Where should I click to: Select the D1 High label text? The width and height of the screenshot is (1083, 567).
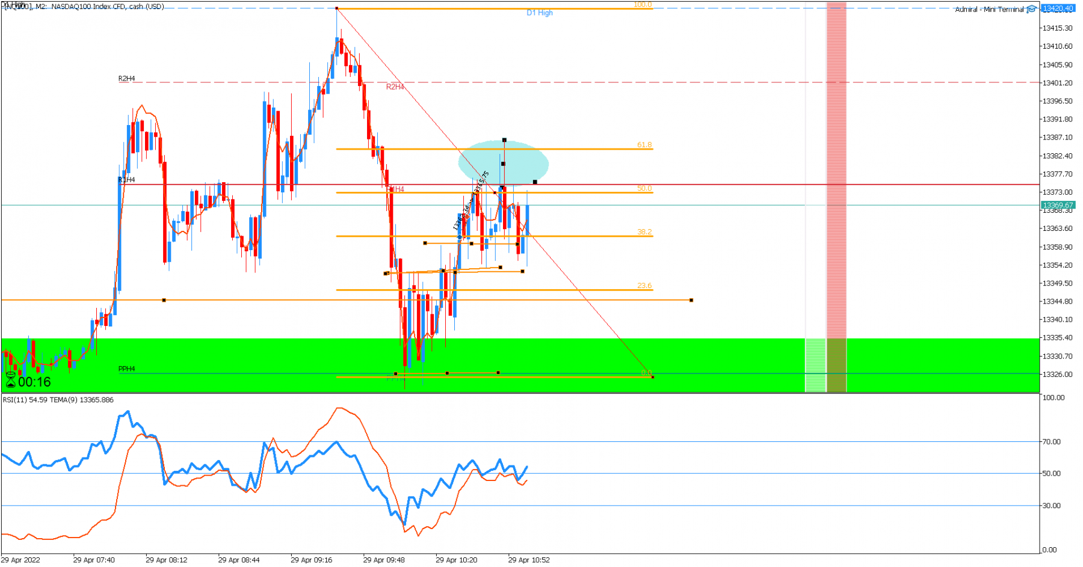point(540,13)
